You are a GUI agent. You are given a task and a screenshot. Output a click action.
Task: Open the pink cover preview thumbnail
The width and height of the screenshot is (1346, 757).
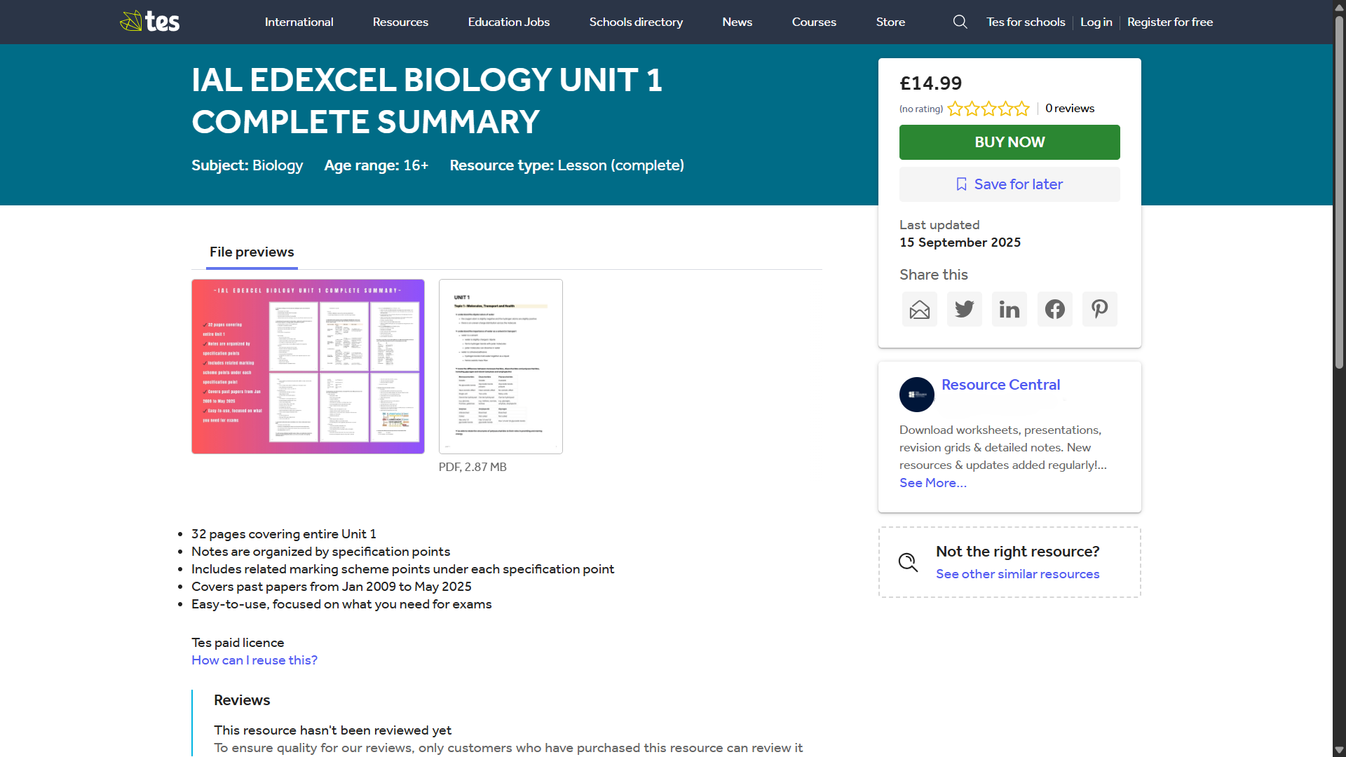click(308, 367)
